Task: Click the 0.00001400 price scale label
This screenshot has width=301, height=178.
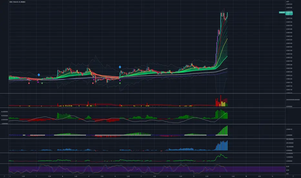Action: [289, 43]
